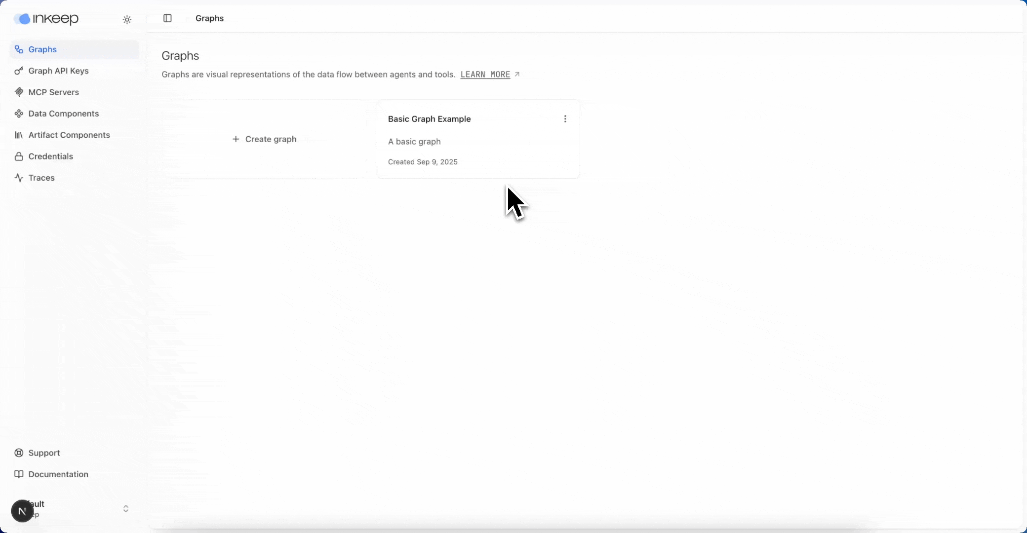Click the Traces activity icon
This screenshot has height=533, width=1027.
[x=19, y=178]
